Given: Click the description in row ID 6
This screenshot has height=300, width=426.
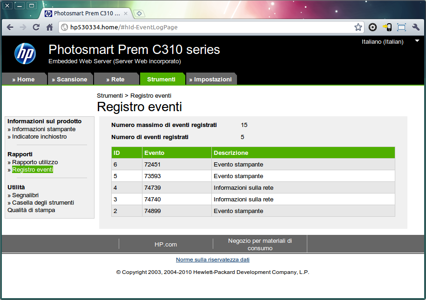Looking at the screenshot, I should pyautogui.click(x=238, y=165).
